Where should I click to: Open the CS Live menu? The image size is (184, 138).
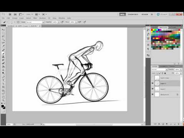(162, 15)
